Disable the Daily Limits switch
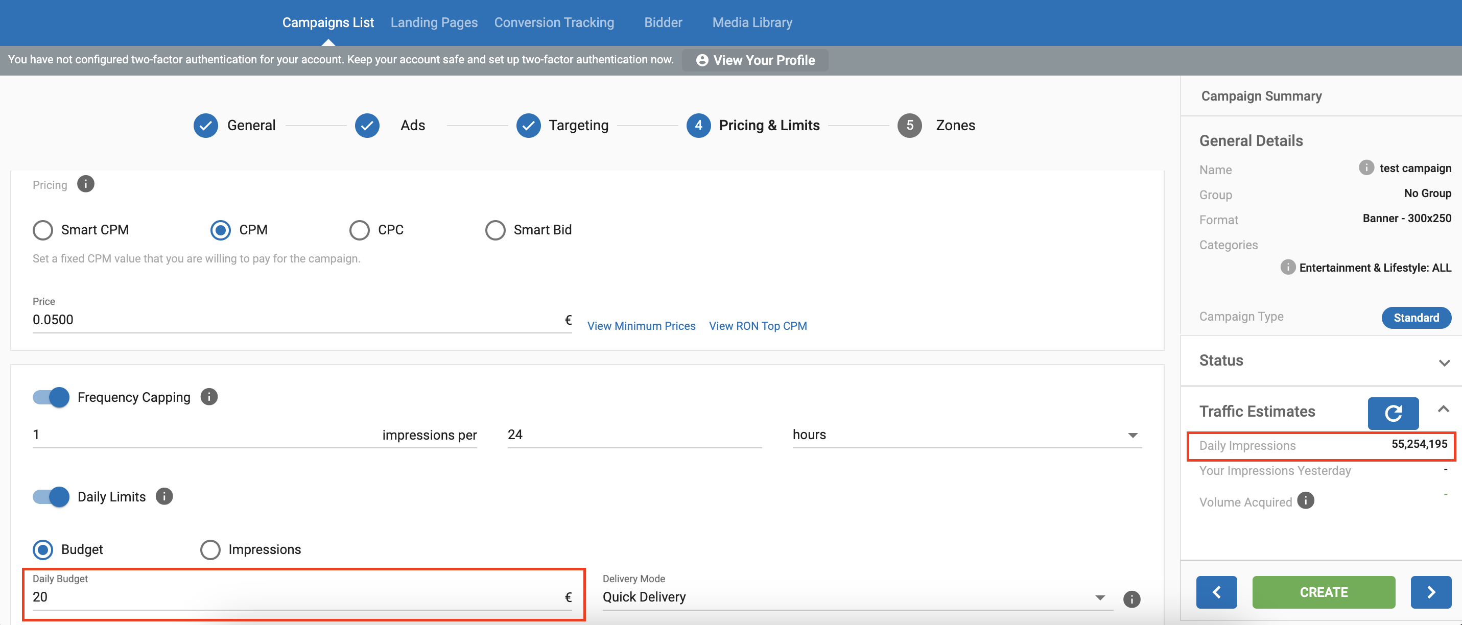The width and height of the screenshot is (1462, 625). (x=51, y=497)
